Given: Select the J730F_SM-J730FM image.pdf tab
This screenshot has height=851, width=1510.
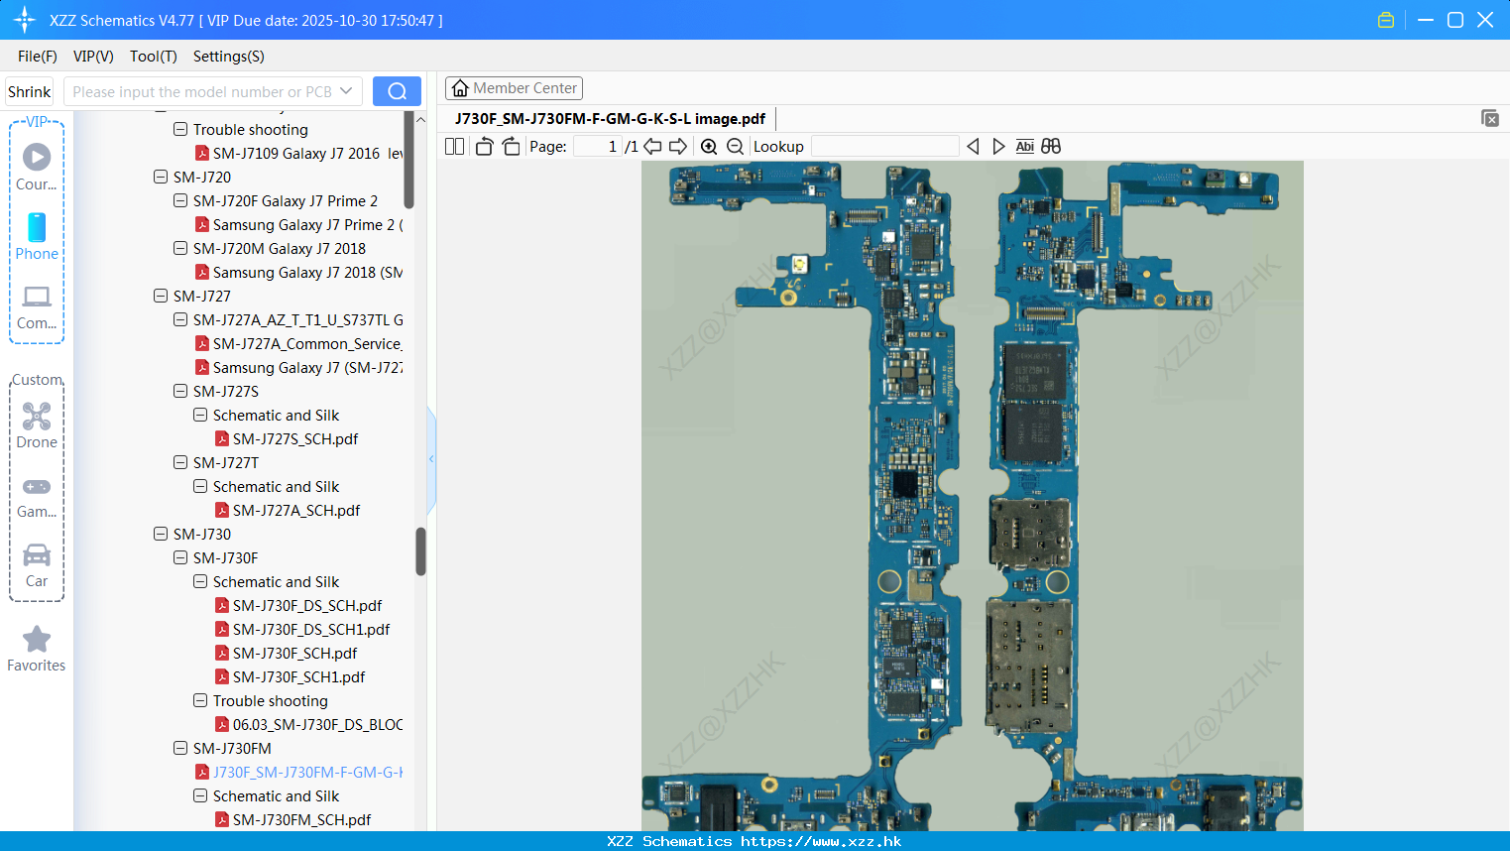Looking at the screenshot, I should tap(610, 119).
